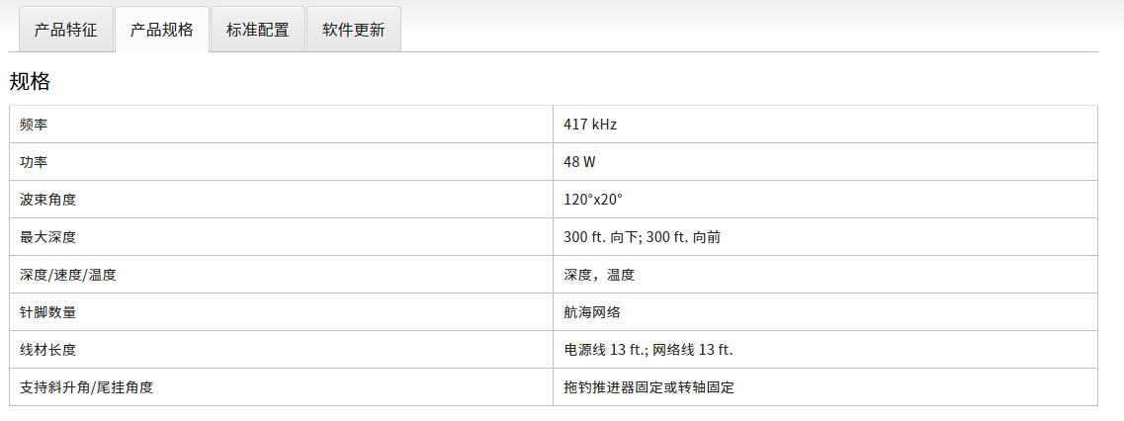This screenshot has width=1124, height=421.
Task: Select the 产品规格 tab
Action: click(161, 30)
